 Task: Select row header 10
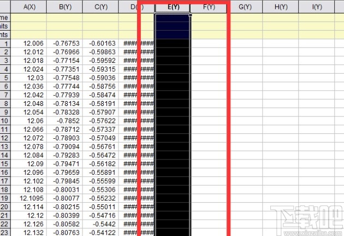tap(5, 121)
